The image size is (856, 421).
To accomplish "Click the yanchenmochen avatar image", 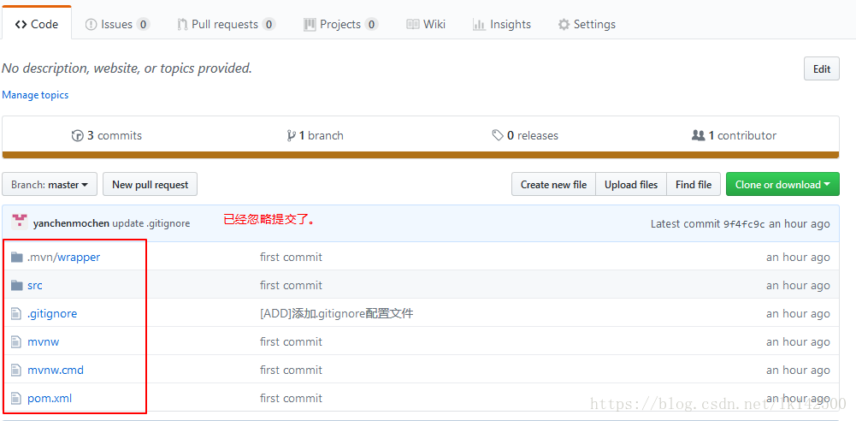I will (20, 222).
